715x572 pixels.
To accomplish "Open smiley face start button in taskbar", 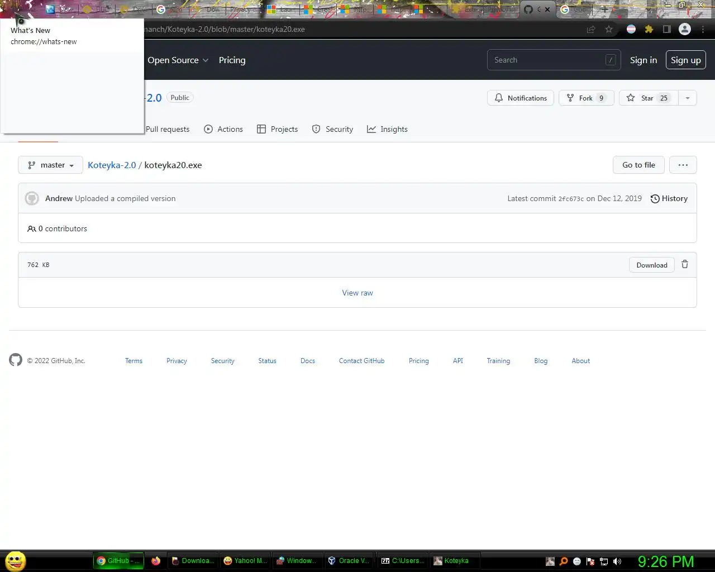I will click(16, 561).
